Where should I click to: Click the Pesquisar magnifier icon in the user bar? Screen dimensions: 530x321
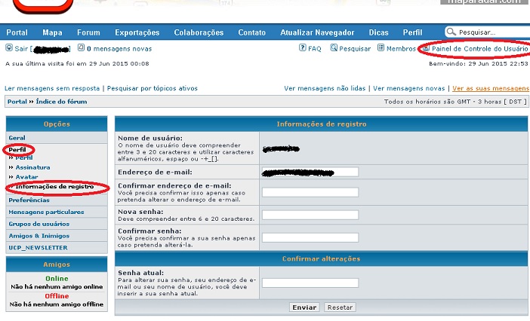(334, 47)
